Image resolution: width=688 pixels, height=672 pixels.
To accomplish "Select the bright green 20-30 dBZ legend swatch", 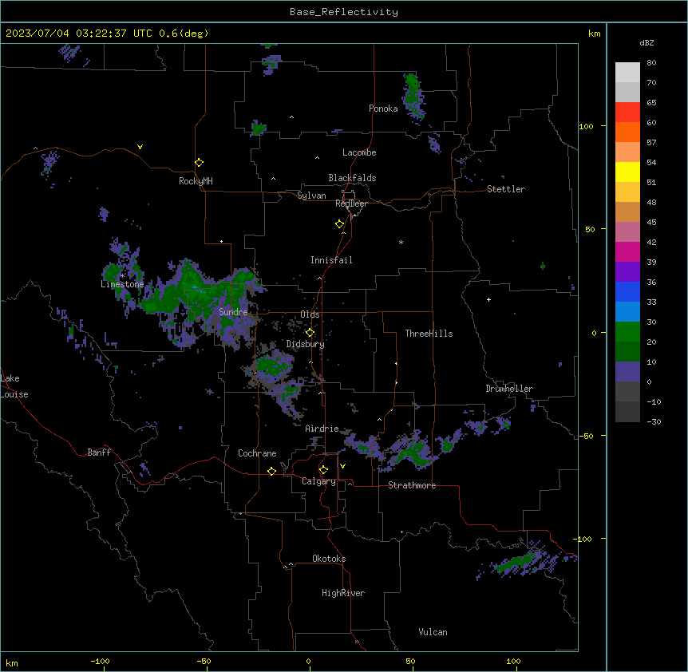I will click(x=627, y=332).
